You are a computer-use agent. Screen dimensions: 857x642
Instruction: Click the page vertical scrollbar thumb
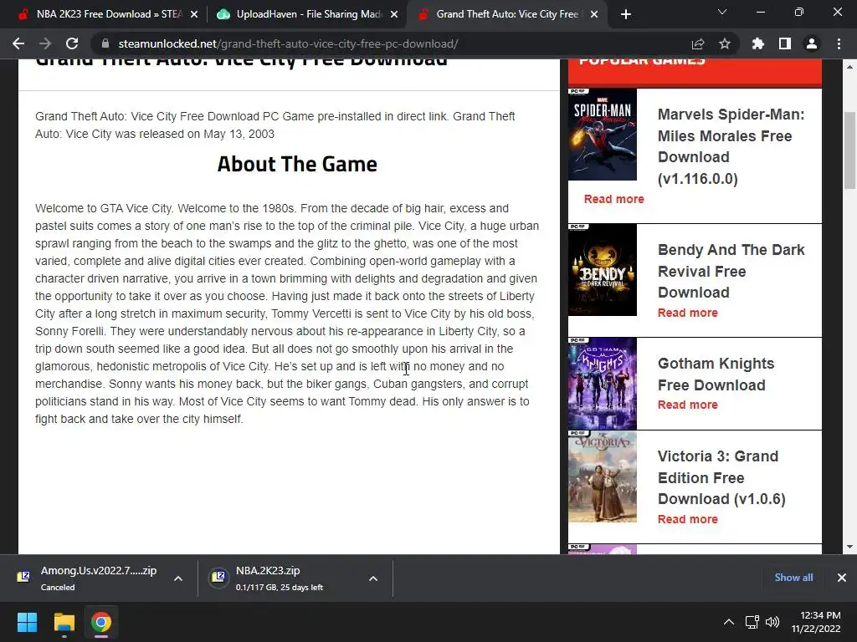coord(849,150)
